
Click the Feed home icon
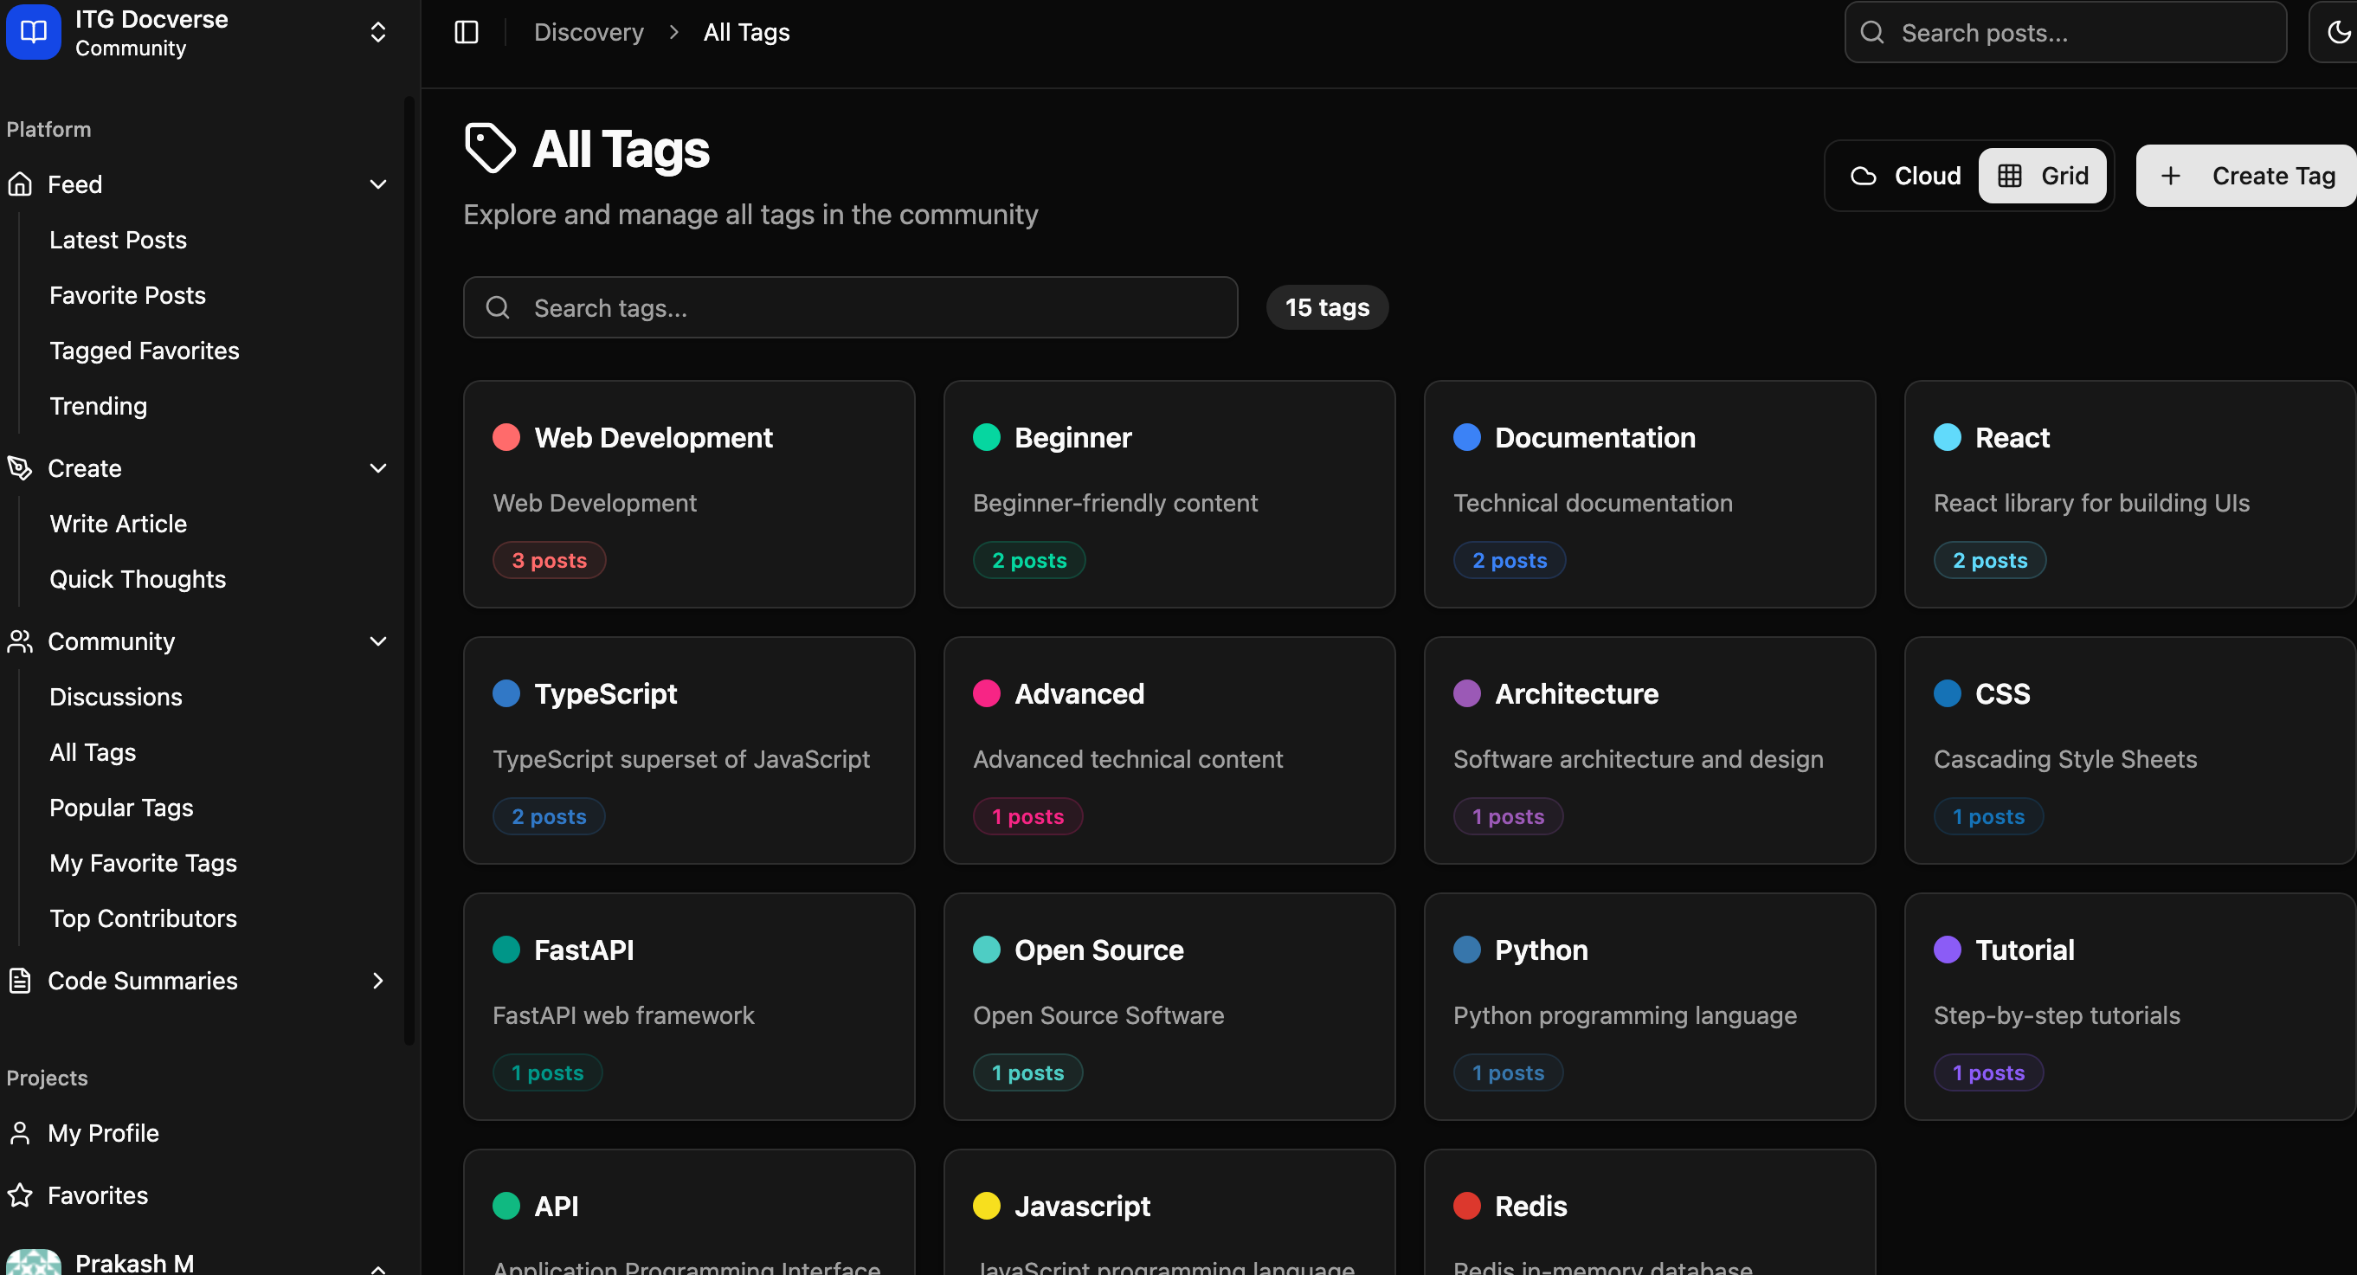[x=20, y=184]
